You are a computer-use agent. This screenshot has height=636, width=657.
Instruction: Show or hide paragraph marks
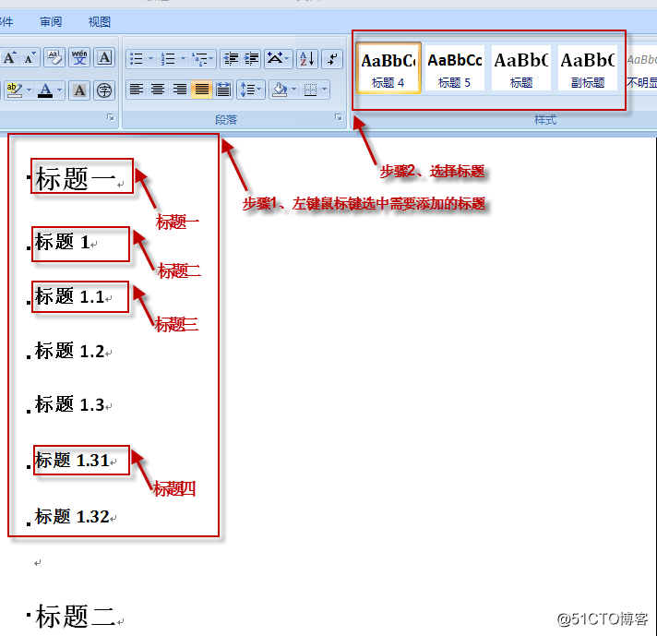332,59
